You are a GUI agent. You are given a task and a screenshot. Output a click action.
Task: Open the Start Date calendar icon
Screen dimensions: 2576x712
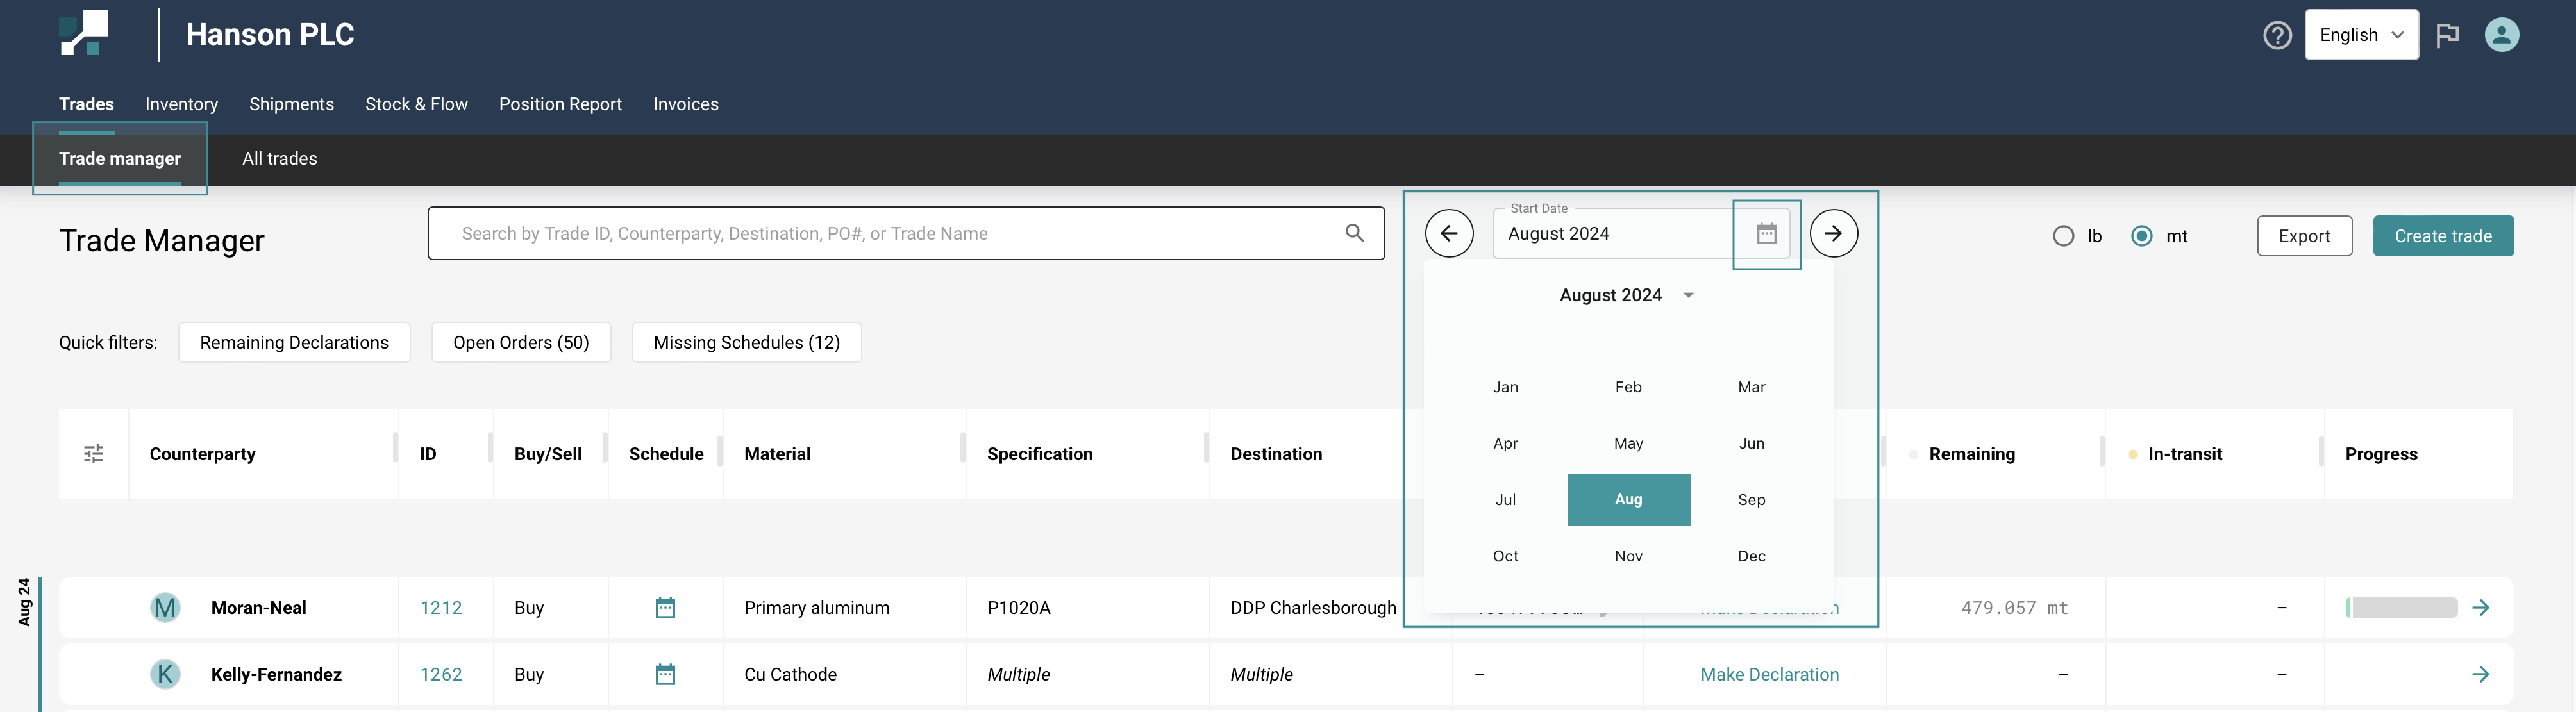[1766, 234]
